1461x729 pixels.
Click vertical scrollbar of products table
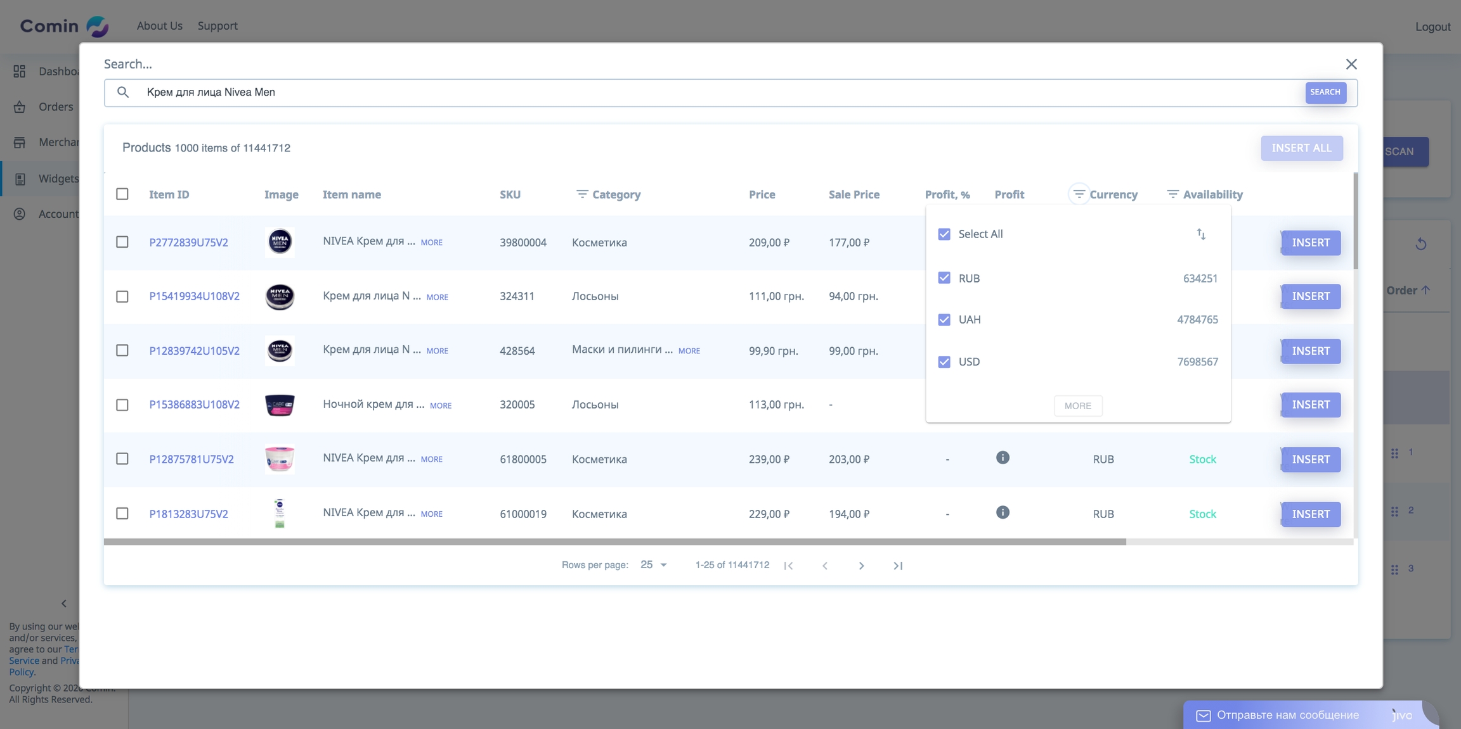pos(1356,220)
